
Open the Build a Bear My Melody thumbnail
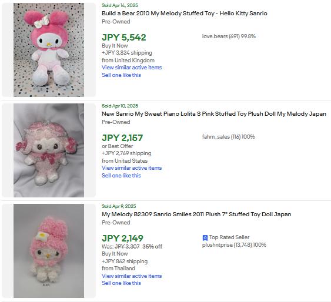coord(49,50)
